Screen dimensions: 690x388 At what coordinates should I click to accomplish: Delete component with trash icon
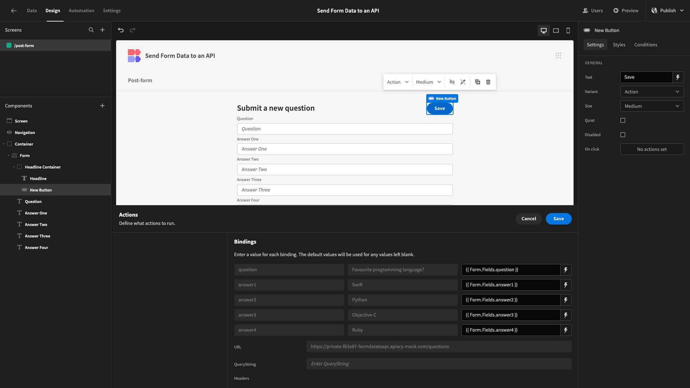point(488,82)
